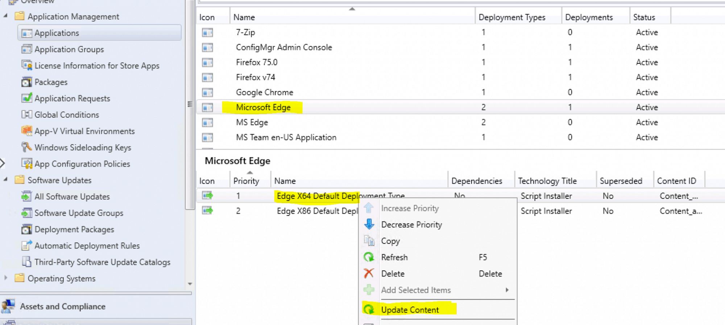This screenshot has width=725, height=325.
Task: Click Edge X86 deployment type icon
Action: pos(207,210)
